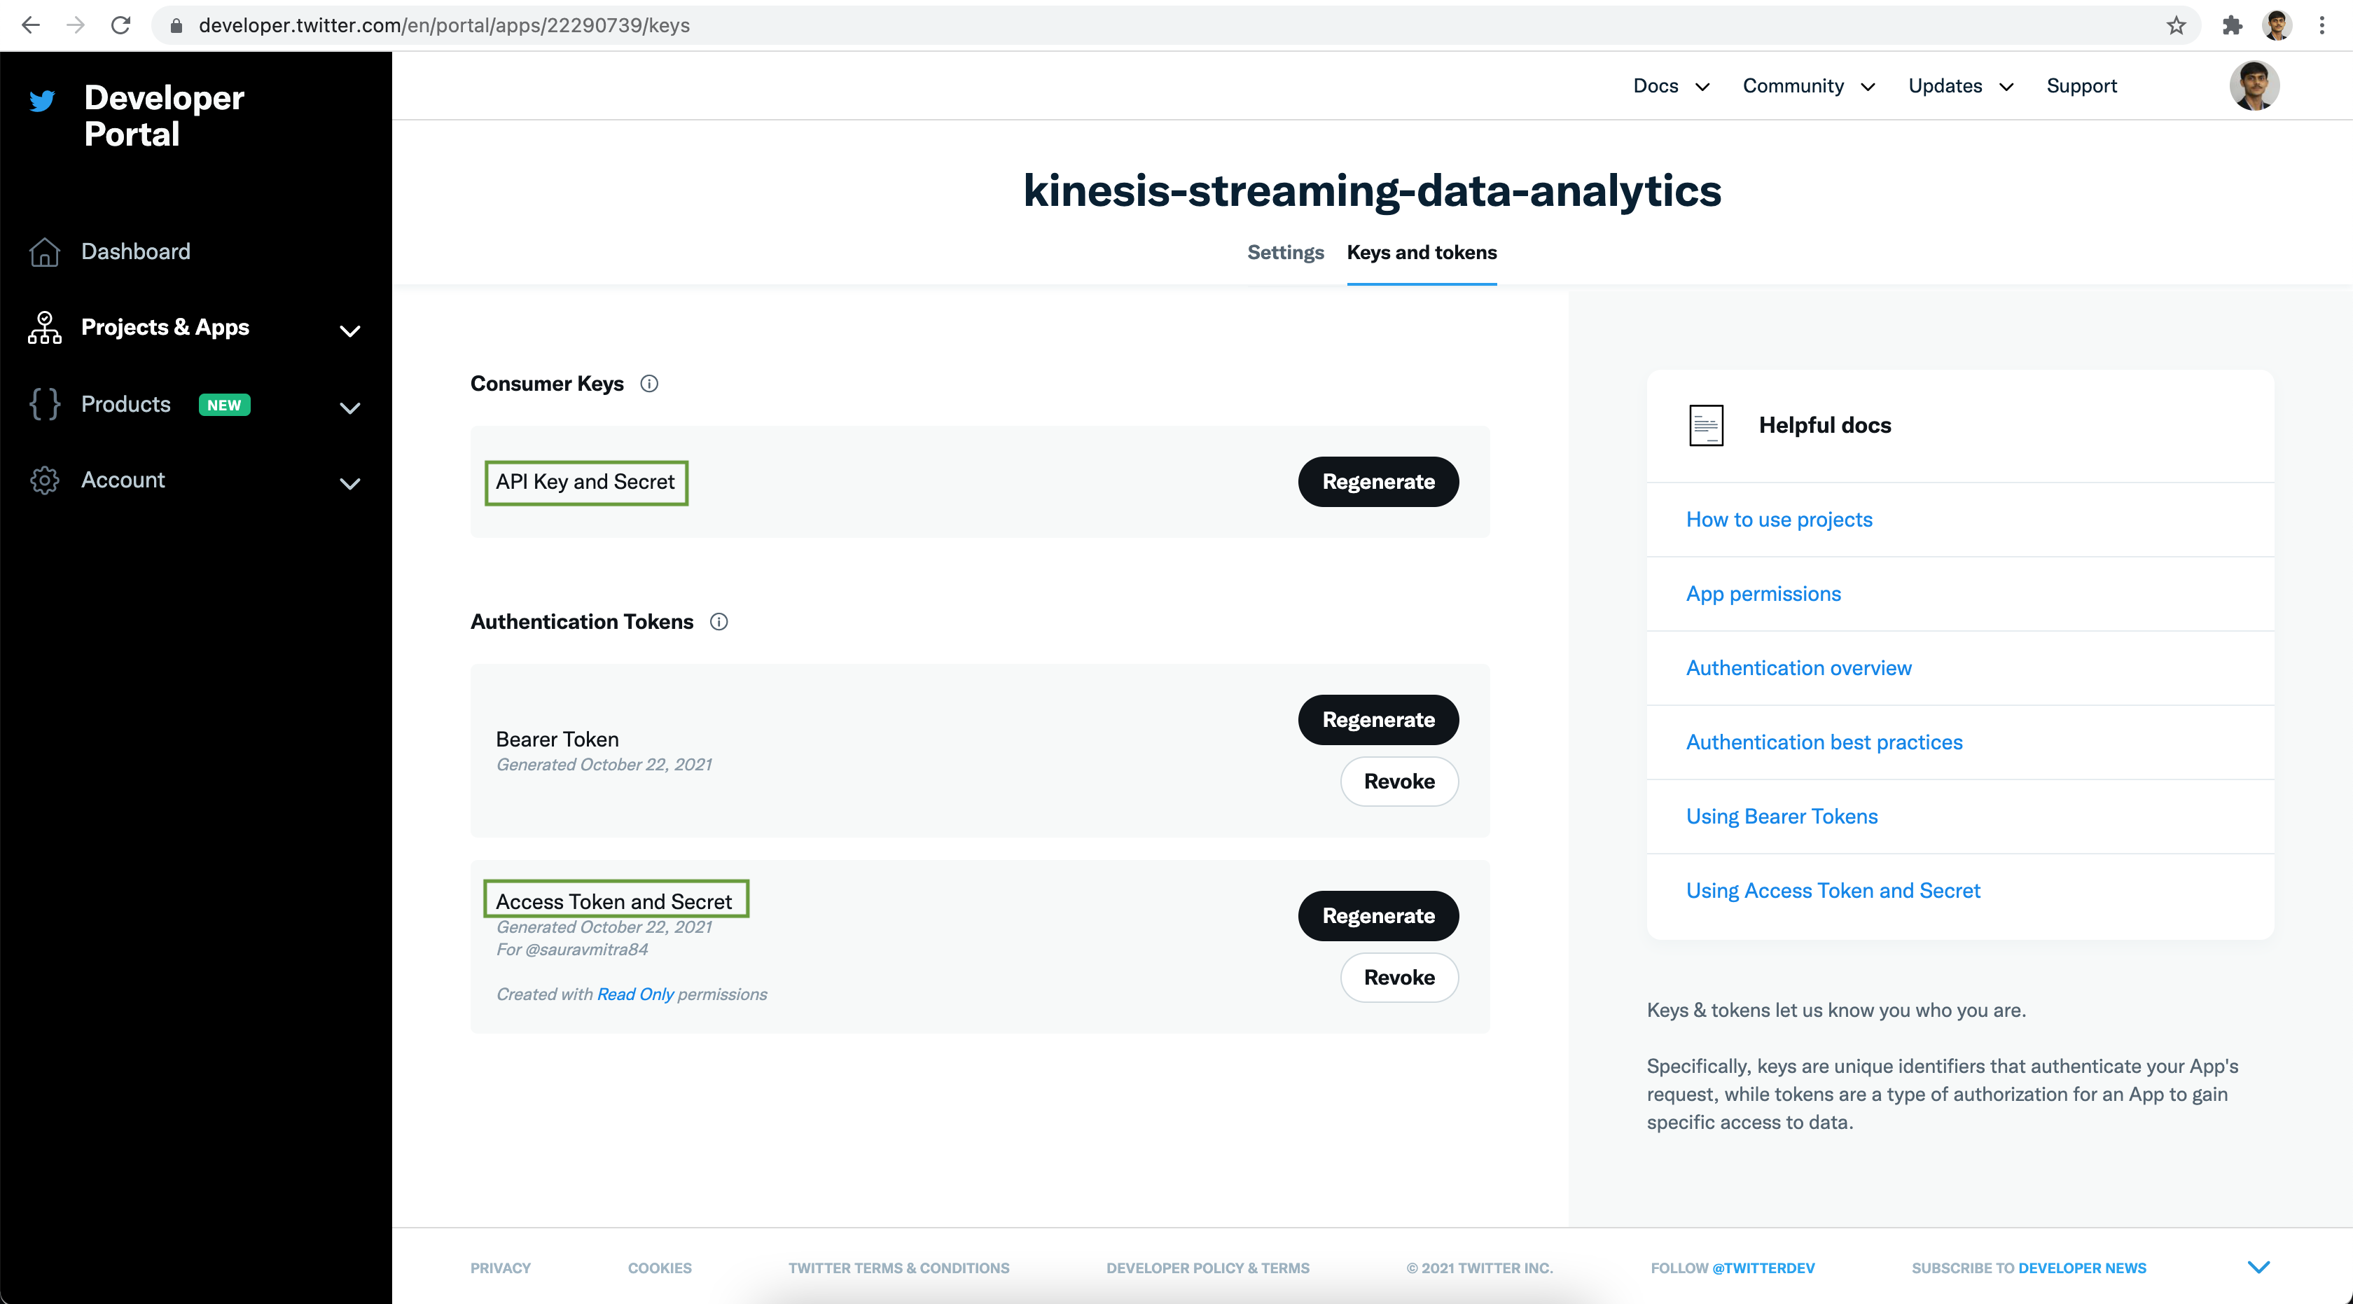The image size is (2353, 1304).
Task: Open the Docs dropdown
Action: click(x=1671, y=86)
